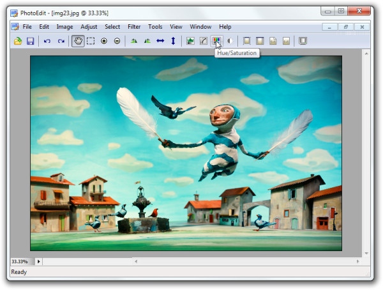Redo the last undone action
383x290 pixels.
click(61, 41)
